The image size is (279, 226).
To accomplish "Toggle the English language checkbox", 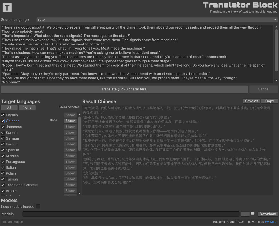I will coord(3,115).
